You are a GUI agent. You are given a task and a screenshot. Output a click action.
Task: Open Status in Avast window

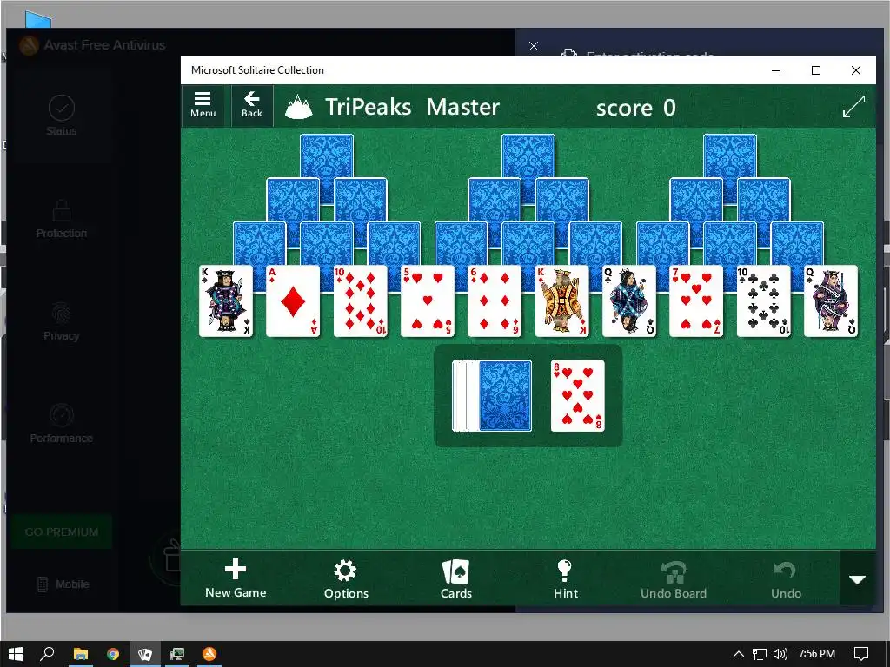tap(62, 116)
